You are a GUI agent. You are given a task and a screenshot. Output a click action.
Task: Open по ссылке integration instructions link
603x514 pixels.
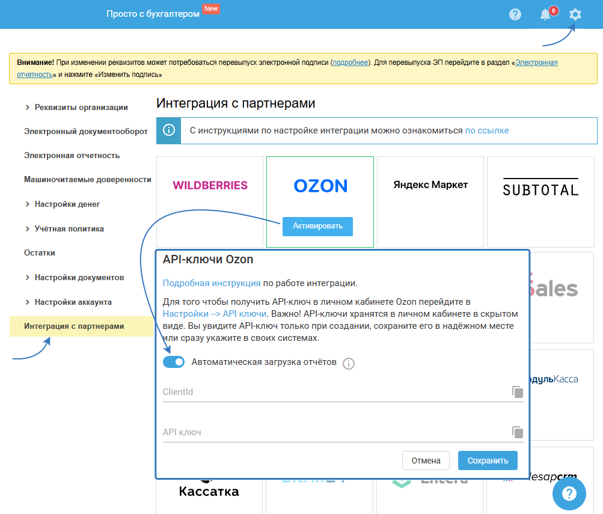point(487,130)
